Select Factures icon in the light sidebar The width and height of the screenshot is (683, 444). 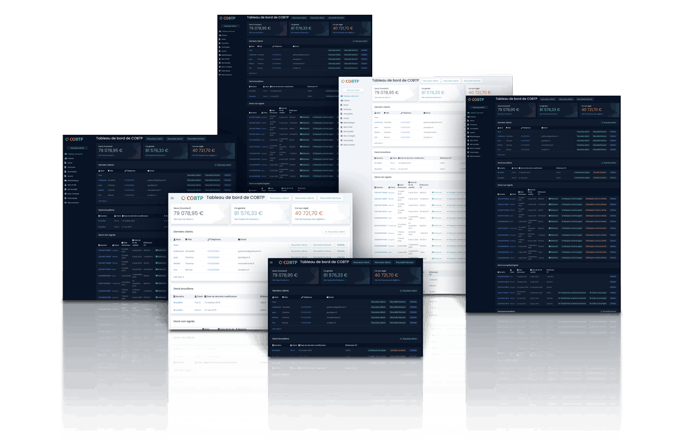[340, 109]
